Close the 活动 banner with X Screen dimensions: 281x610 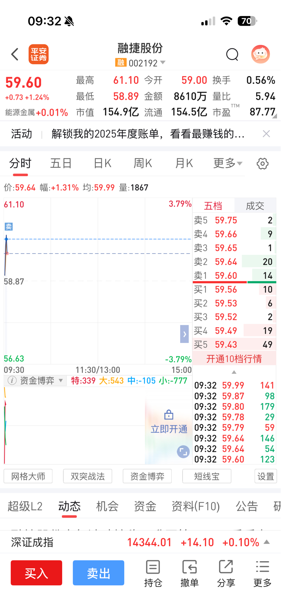tap(266, 134)
